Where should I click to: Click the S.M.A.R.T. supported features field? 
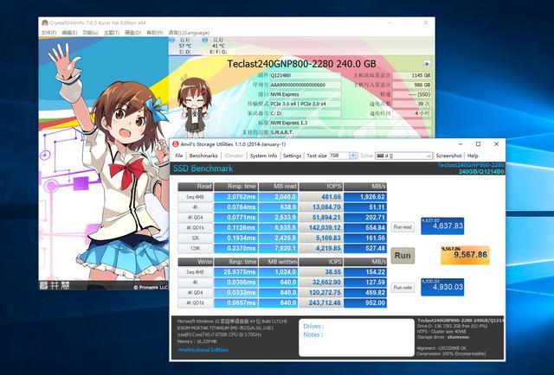(x=350, y=132)
